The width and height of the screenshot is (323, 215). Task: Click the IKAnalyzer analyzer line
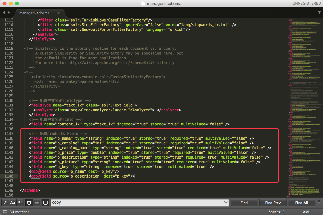[107, 110]
